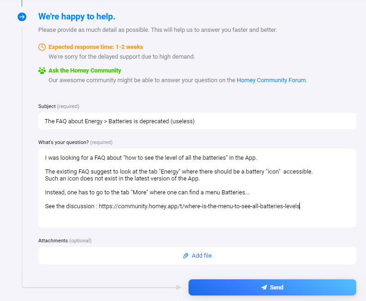The image size is (366, 301).
Task: Click the "Expected response time: 1-2 weeks" text
Action: [x=96, y=47]
